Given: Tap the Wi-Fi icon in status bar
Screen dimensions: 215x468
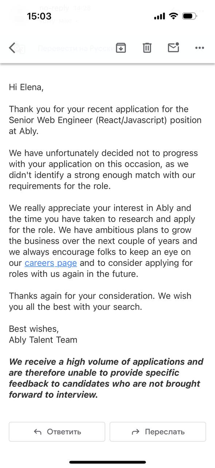Looking at the screenshot, I should (174, 16).
